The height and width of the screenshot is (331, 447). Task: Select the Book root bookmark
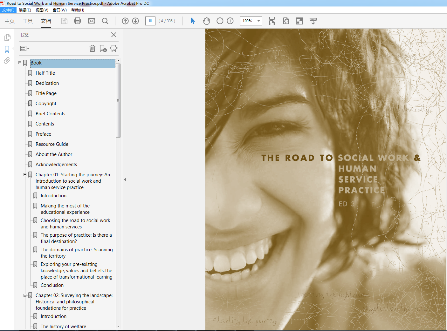72,63
